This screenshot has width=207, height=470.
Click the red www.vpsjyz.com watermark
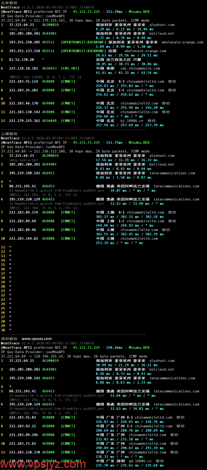coord(43,464)
